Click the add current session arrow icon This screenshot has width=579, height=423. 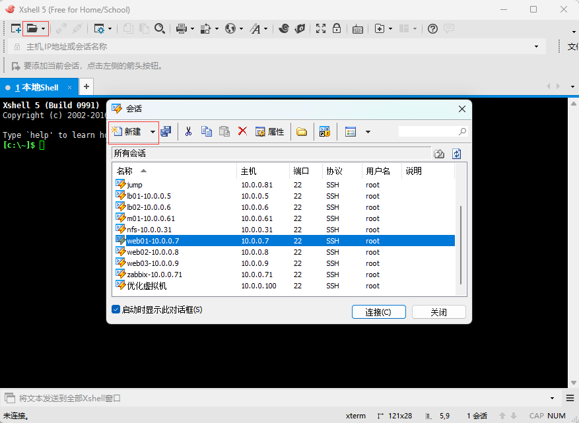pos(16,66)
